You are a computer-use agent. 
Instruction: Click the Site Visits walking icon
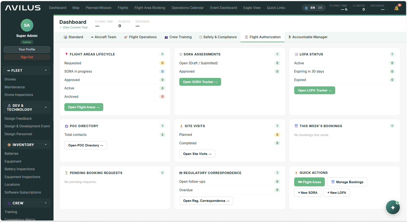tap(181, 126)
